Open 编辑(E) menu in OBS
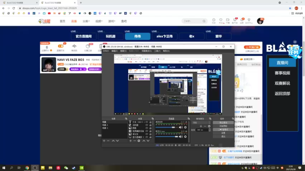The height and width of the screenshot is (171, 305). pyautogui.click(x=115, y=51)
